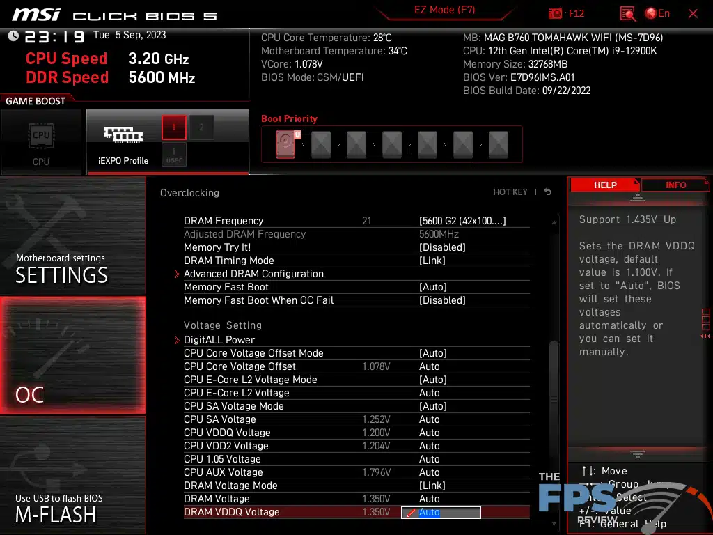Select the CPU AUX Voltage row
713x535 pixels.
356,472
